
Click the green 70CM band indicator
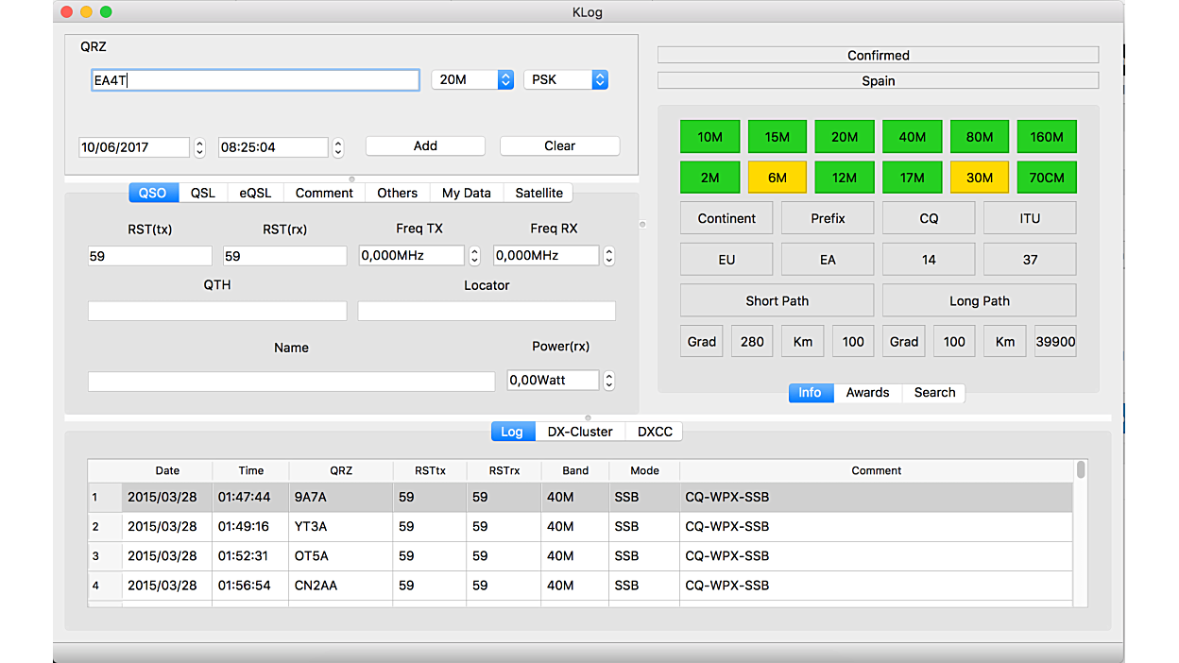(x=1047, y=178)
